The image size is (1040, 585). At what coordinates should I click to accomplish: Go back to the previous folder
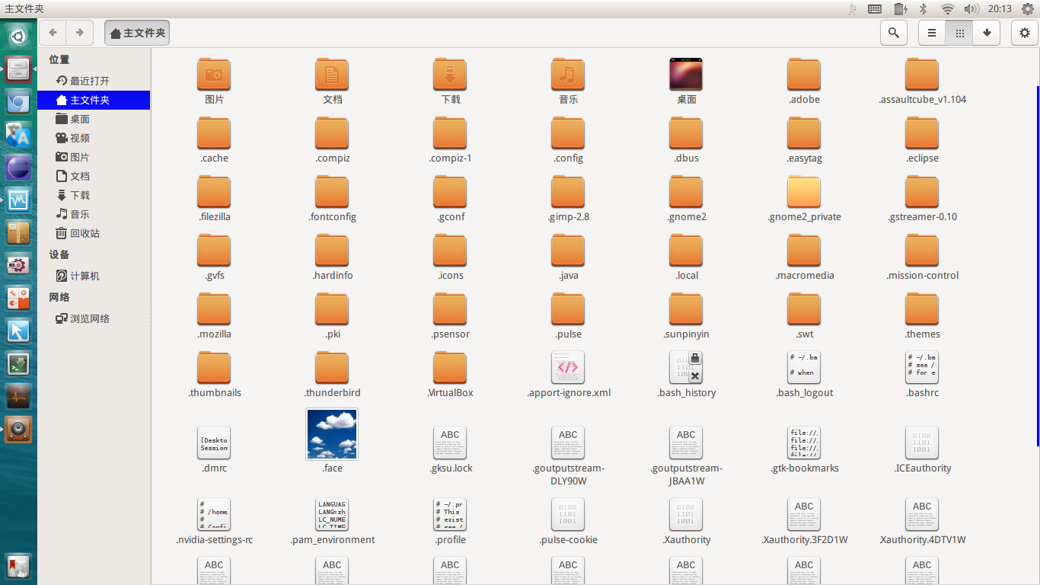tap(53, 33)
